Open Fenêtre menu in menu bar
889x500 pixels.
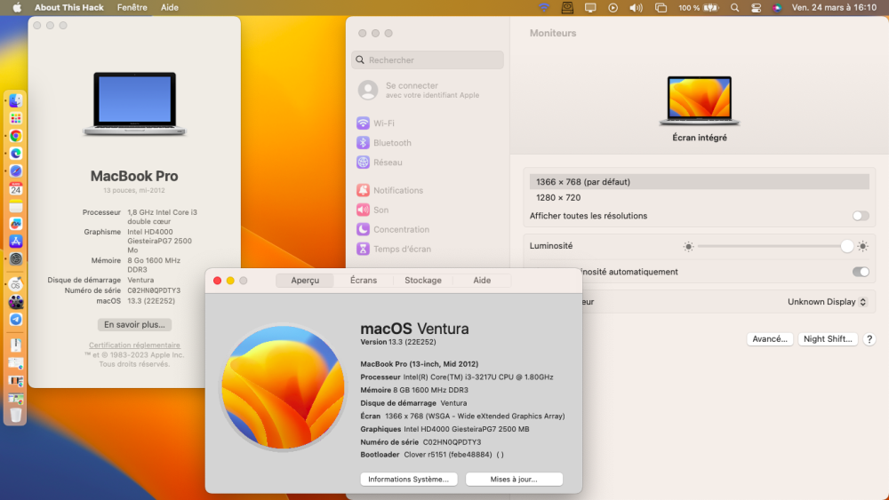[132, 7]
